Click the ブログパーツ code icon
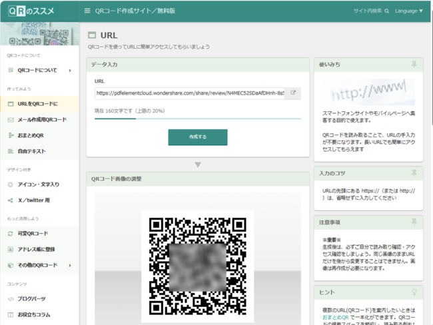The height and width of the screenshot is (325, 433). [x=11, y=299]
